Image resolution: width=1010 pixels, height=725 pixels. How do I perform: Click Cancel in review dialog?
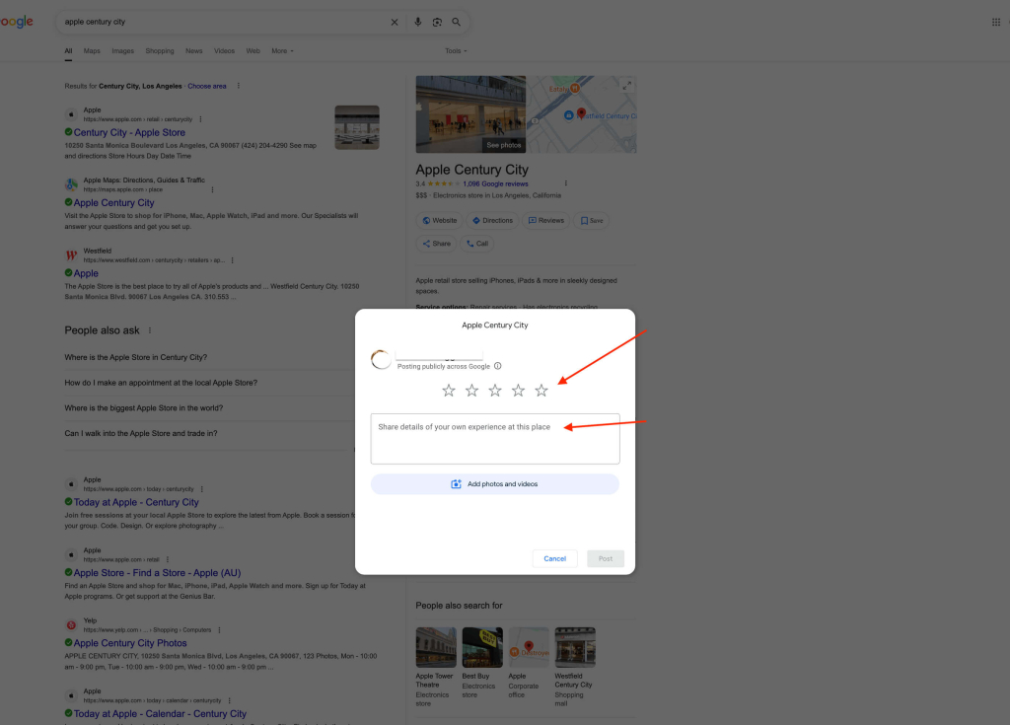tap(554, 558)
